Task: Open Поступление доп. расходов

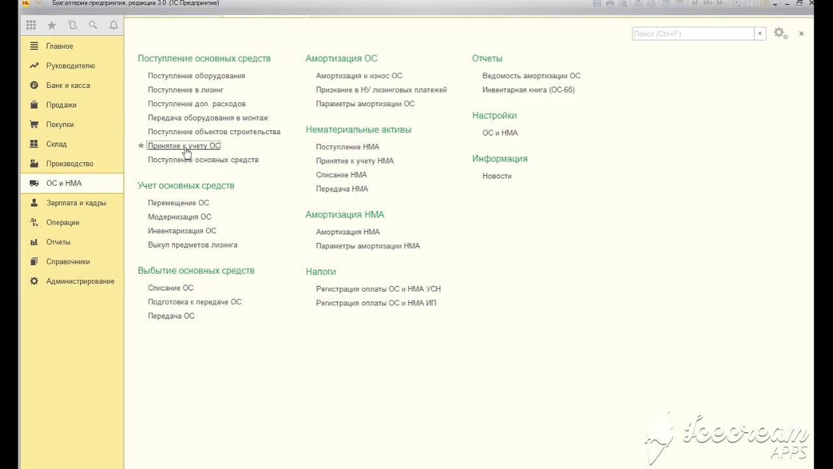Action: point(197,104)
